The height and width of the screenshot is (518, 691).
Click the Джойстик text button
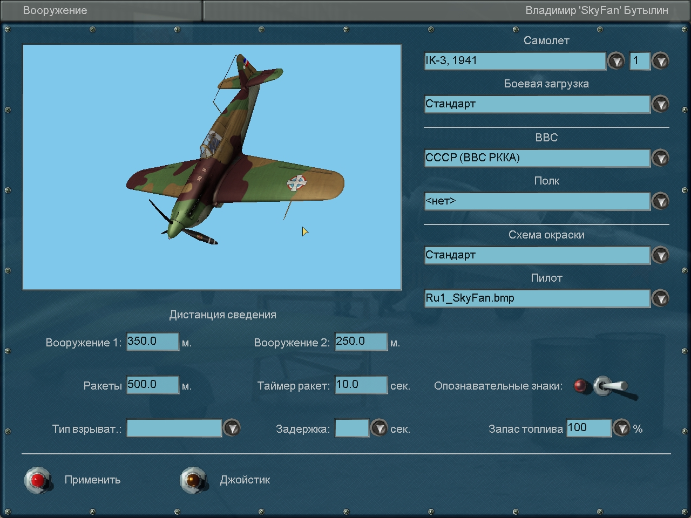click(x=245, y=480)
